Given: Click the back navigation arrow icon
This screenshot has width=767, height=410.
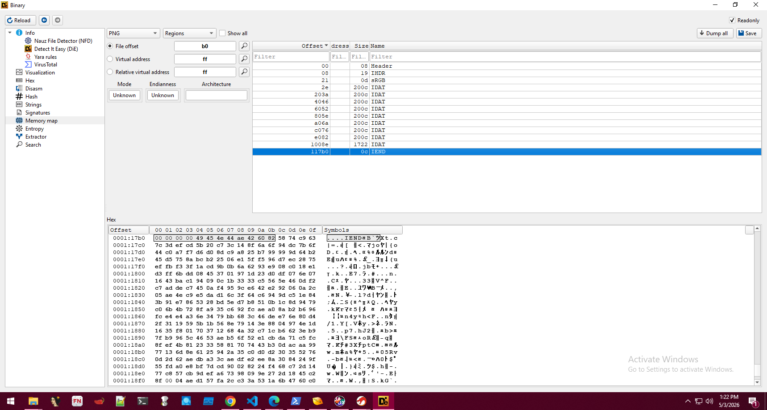Looking at the screenshot, I should coord(44,20).
